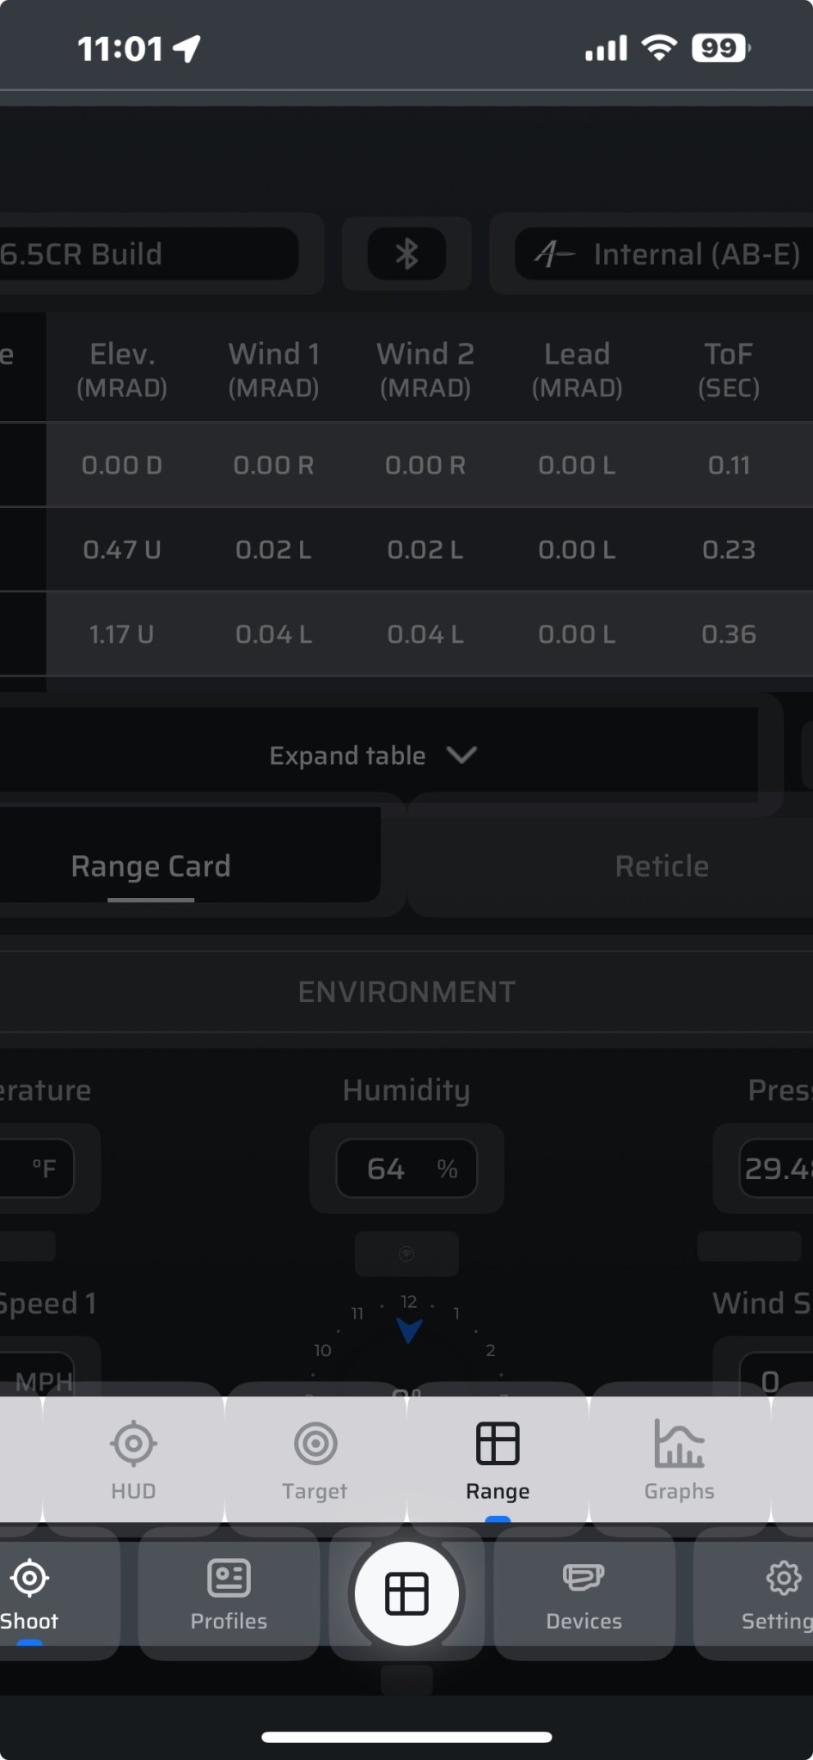Toggle the sensor button under Humidity
This screenshot has width=813, height=1760.
(x=406, y=1254)
